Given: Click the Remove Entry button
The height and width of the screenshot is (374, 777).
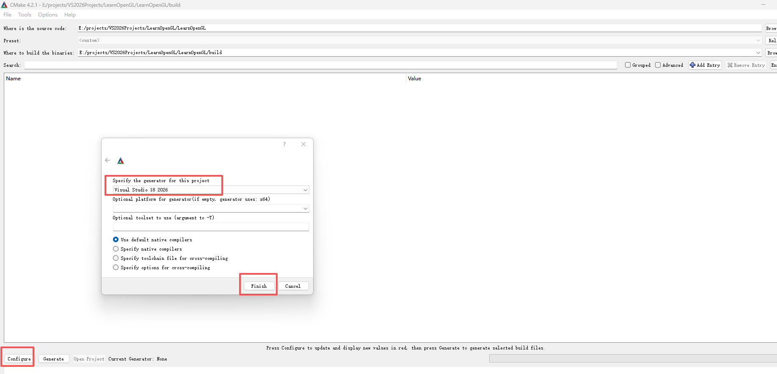Looking at the screenshot, I should click(x=746, y=65).
